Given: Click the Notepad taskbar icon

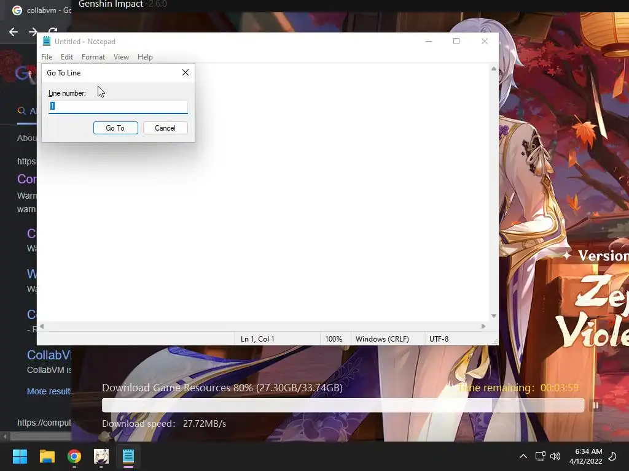Looking at the screenshot, I should [128, 456].
